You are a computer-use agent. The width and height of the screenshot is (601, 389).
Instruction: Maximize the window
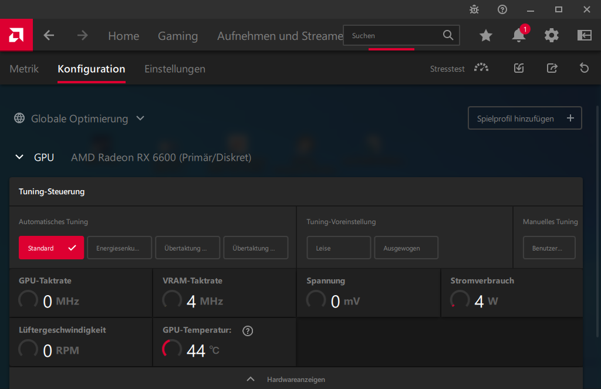click(559, 9)
